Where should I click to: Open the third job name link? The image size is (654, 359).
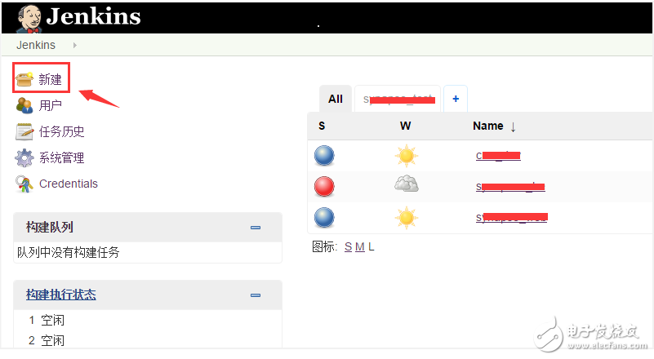click(511, 217)
